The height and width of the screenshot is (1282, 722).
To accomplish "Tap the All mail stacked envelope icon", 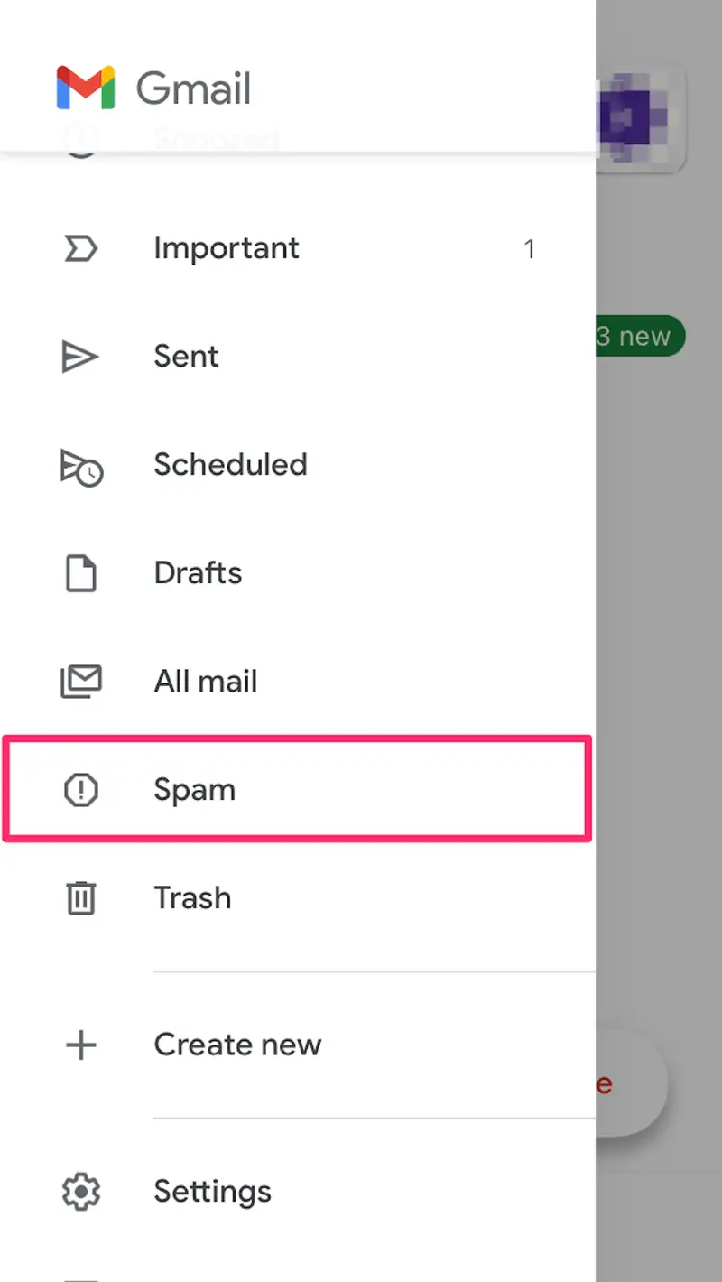I will [x=81, y=682].
